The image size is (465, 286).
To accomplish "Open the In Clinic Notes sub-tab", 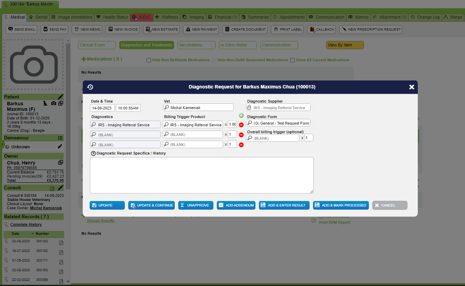I will [238, 45].
